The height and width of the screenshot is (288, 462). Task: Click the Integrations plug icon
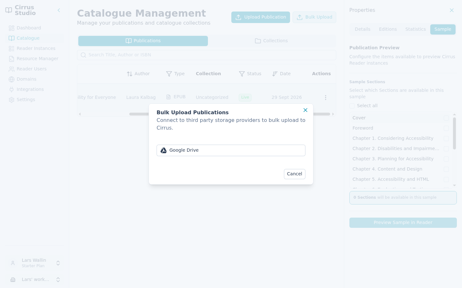[x=12, y=89]
